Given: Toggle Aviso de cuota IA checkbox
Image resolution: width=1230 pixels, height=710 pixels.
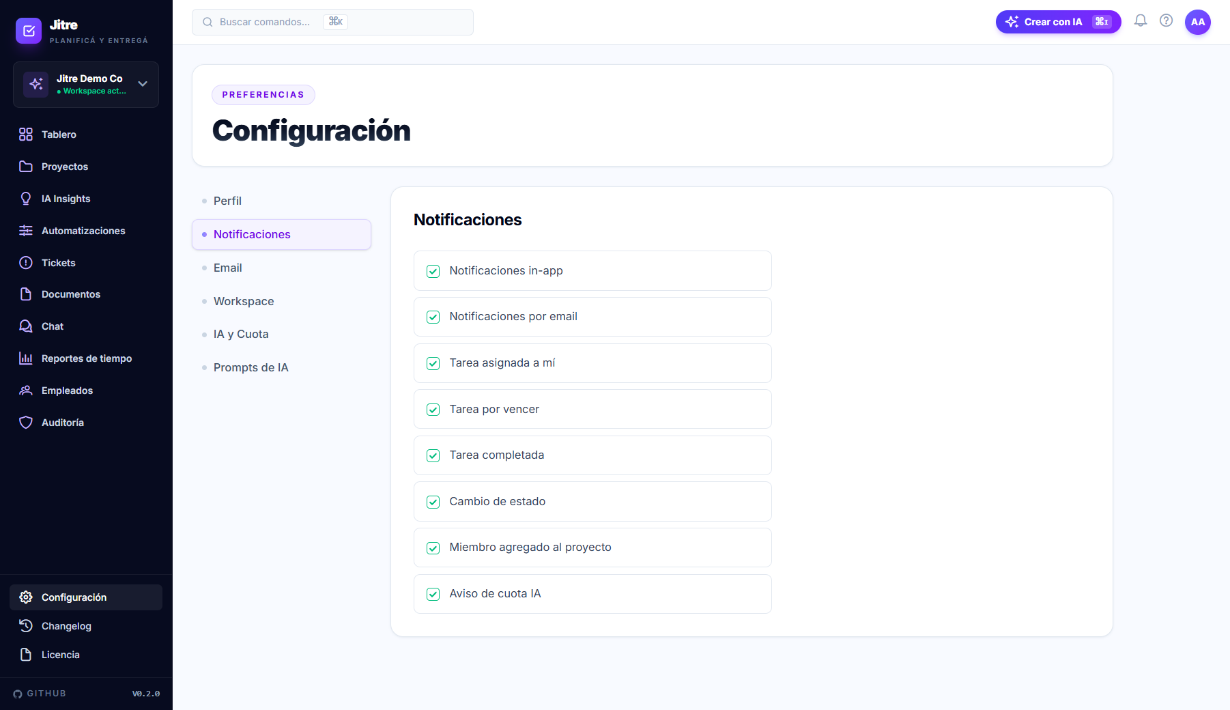Looking at the screenshot, I should 433,594.
